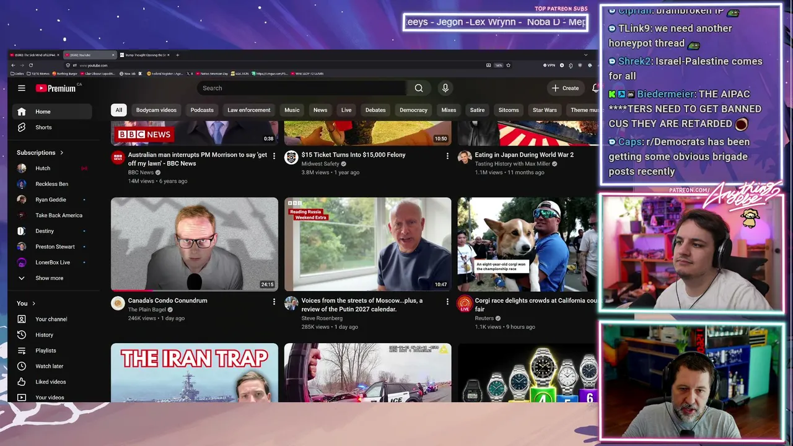Go to YouTube Premium home logo
This screenshot has width=793, height=446.
pyautogui.click(x=56, y=88)
